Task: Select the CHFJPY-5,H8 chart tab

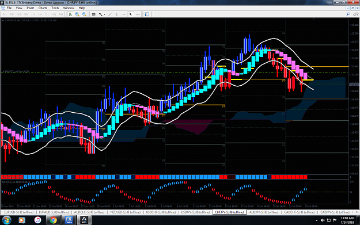Action: (229, 212)
